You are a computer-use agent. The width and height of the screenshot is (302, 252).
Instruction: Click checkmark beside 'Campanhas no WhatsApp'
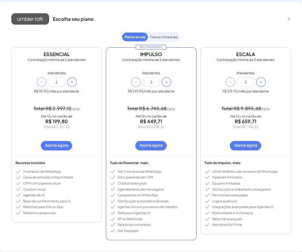point(113,195)
